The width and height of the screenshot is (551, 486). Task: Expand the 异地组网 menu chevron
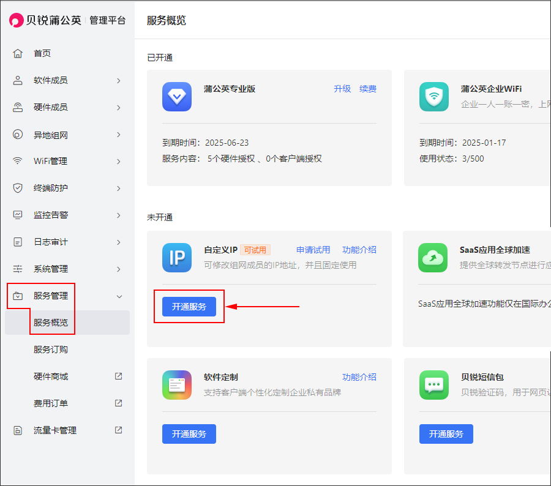(119, 135)
